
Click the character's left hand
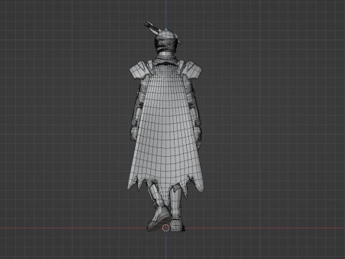134,134
